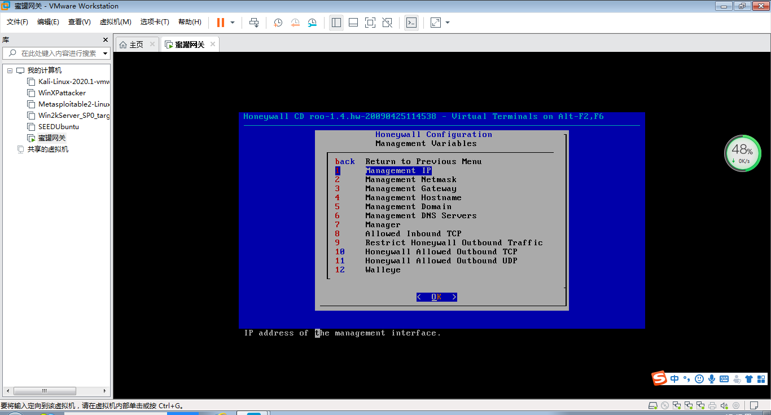Toggle Chinese punctuation mode icon
The width and height of the screenshot is (771, 415).
pos(687,379)
